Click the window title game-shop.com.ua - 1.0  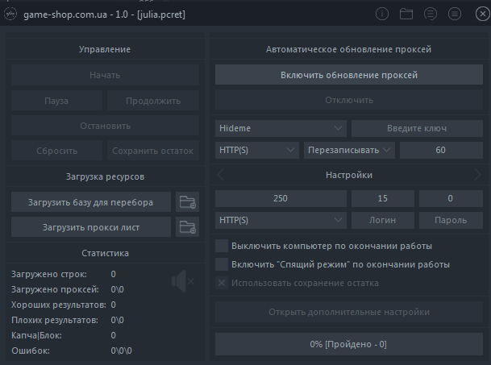pos(76,15)
